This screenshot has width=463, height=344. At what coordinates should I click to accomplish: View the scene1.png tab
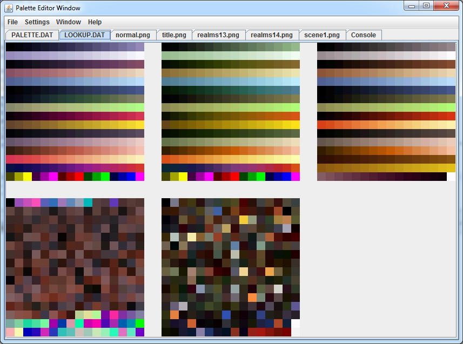[322, 35]
